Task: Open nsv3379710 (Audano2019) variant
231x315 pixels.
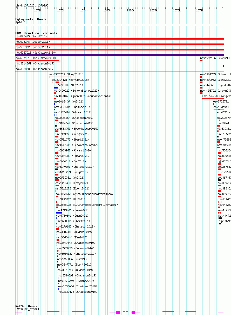Action: point(76,270)
